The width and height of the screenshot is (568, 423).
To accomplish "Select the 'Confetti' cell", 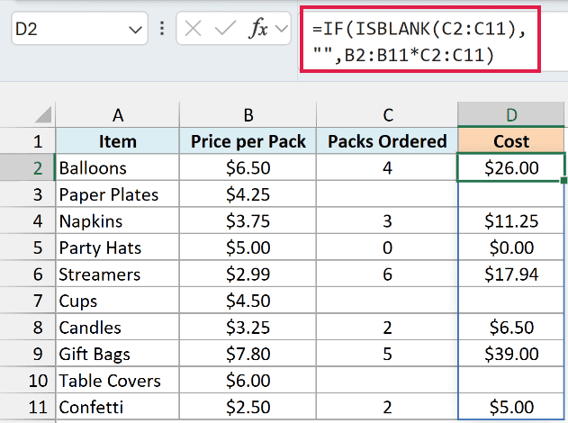I will coord(117,407).
